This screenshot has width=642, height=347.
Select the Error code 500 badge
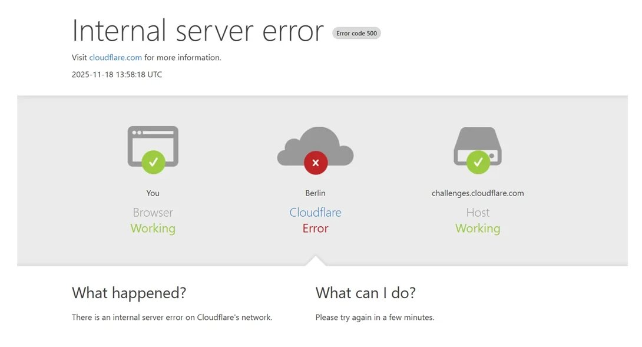tap(356, 33)
